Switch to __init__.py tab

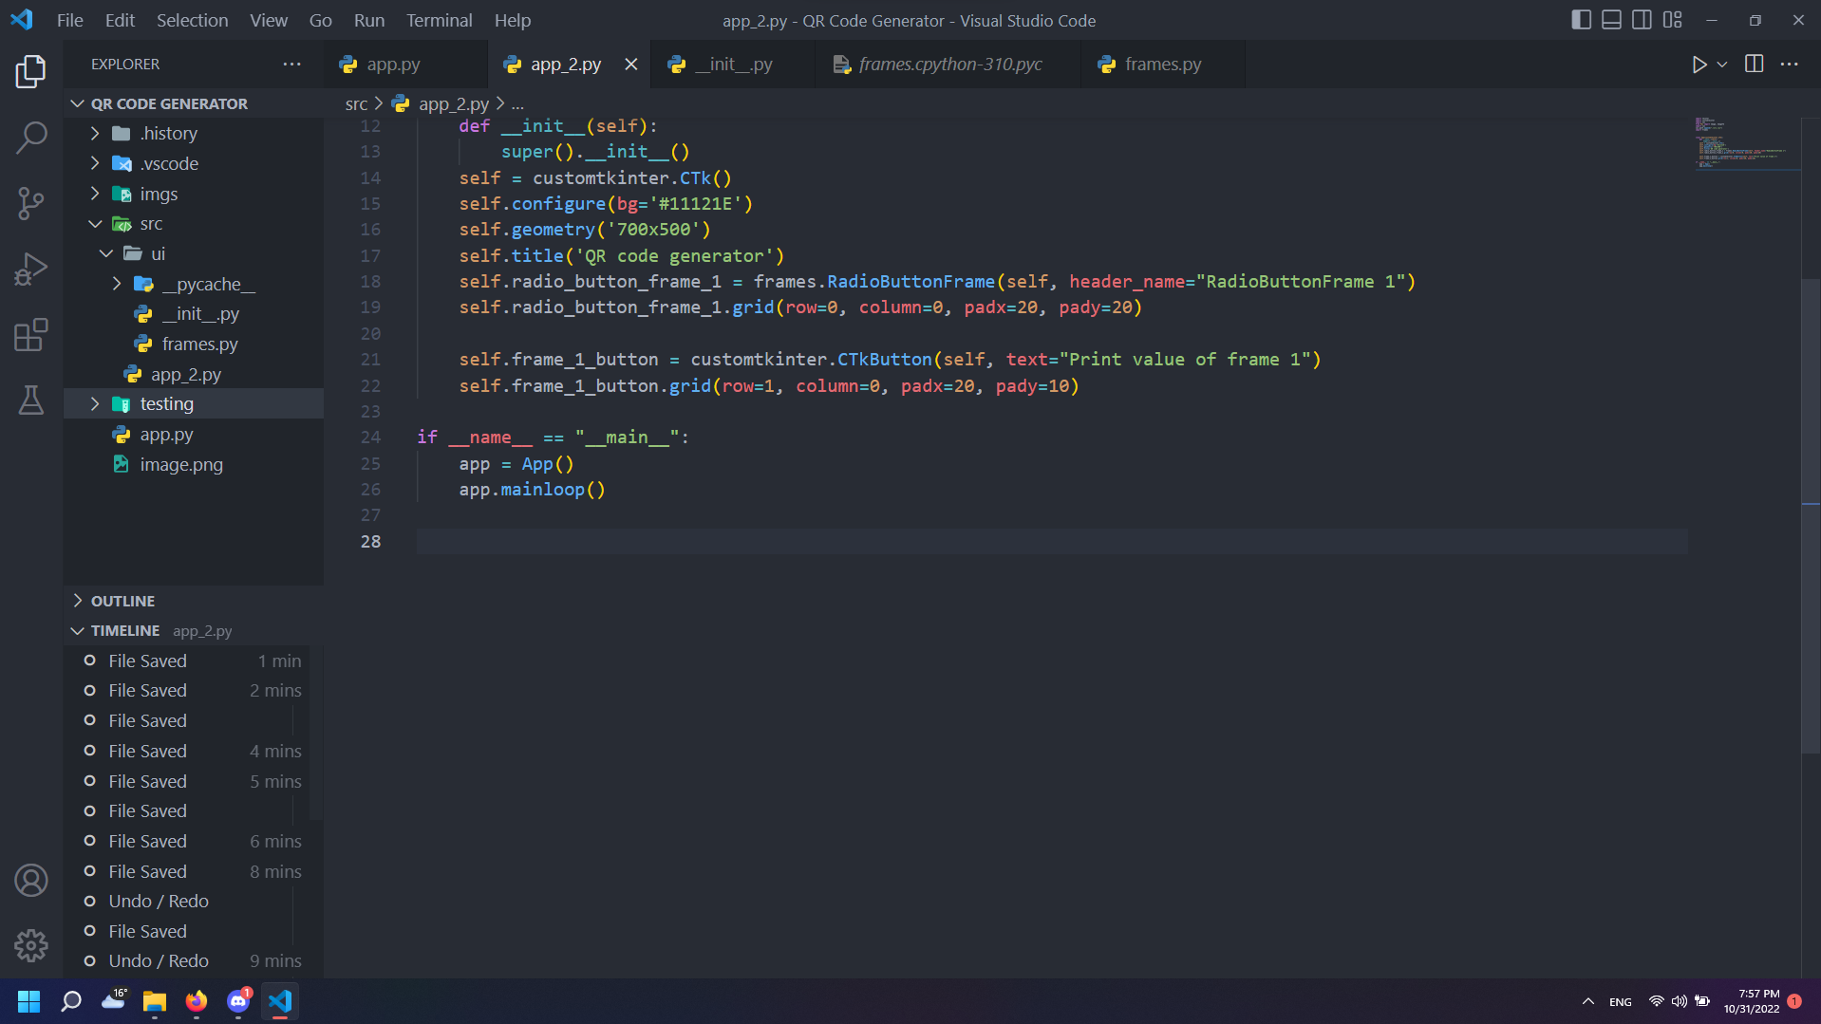(733, 64)
